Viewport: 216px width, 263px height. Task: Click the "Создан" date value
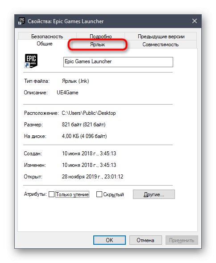[89, 154]
